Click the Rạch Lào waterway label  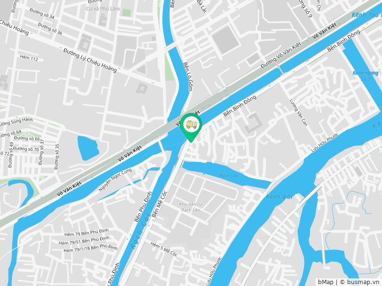[229, 175]
